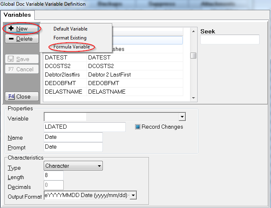Screen dimensions: 271x208
Task: Switch to the Variables tab
Action: coord(17,15)
